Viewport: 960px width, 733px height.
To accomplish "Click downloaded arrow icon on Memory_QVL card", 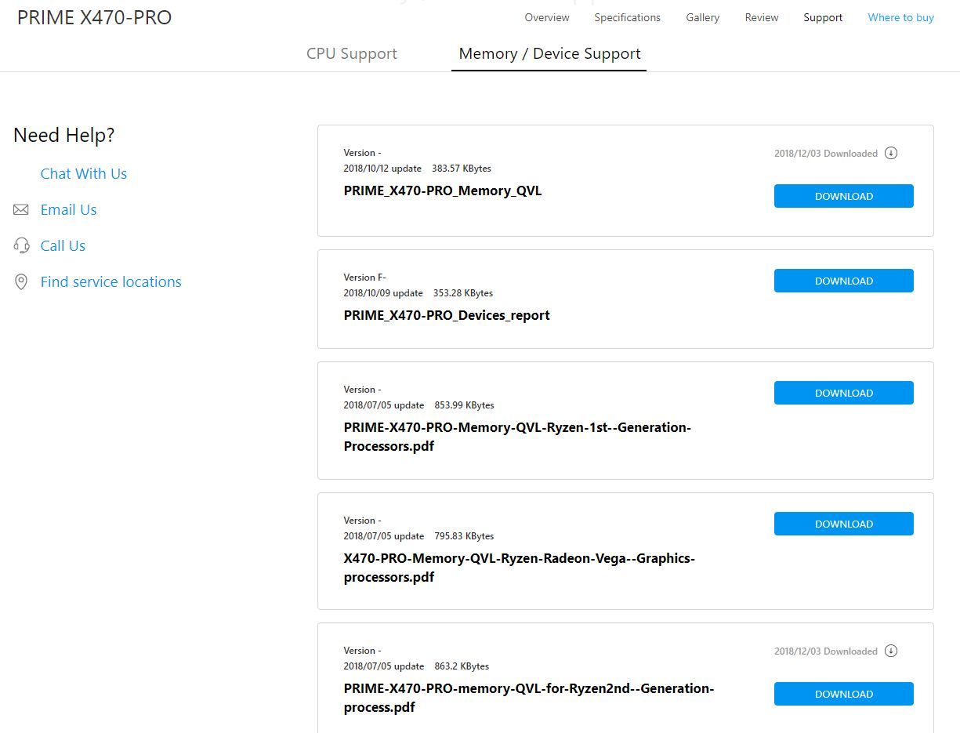I will pos(891,153).
